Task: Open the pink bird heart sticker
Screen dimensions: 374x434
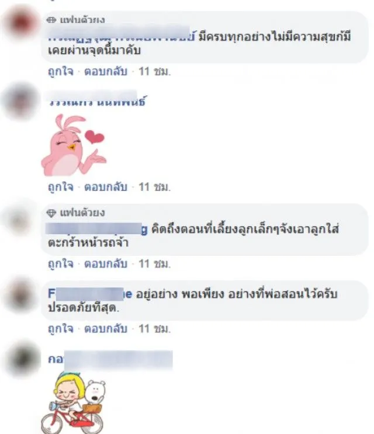Action: pyautogui.click(x=74, y=145)
